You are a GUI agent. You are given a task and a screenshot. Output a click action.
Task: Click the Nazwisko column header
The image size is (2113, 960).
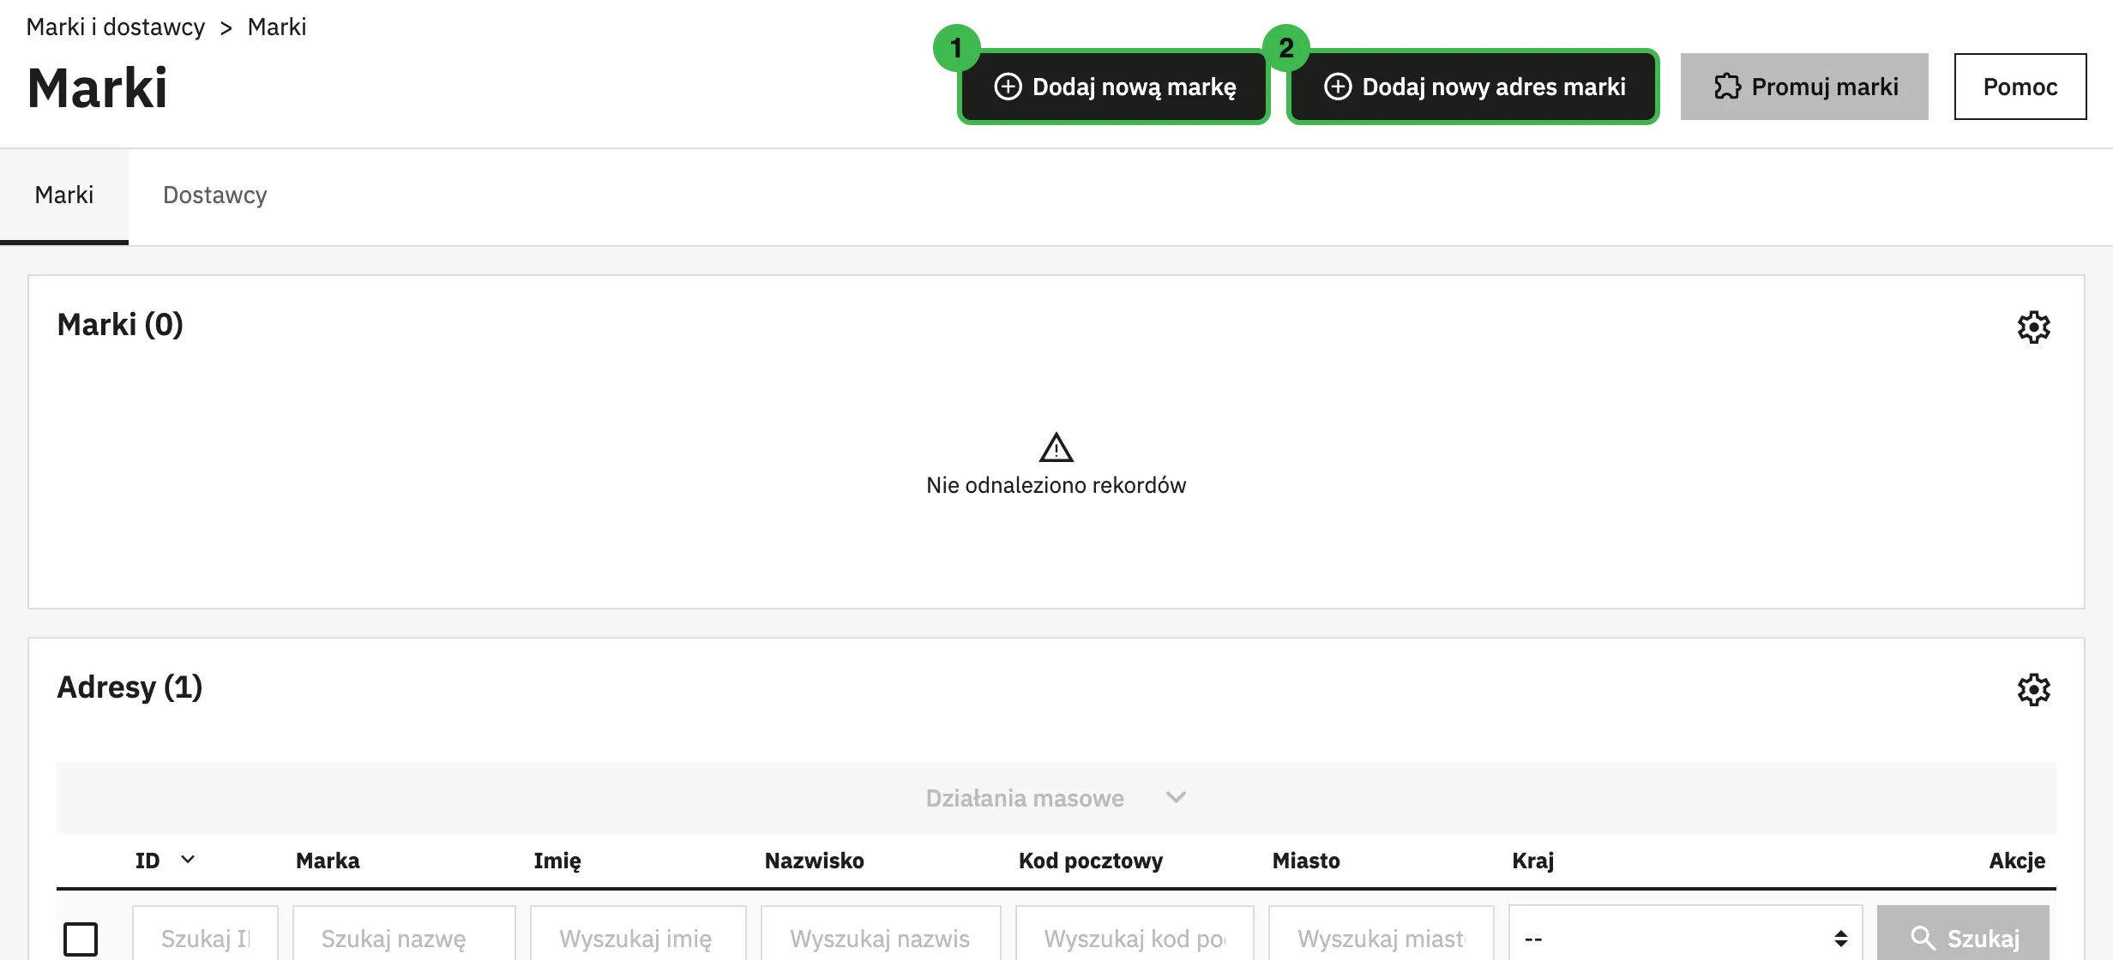pyautogui.click(x=814, y=861)
